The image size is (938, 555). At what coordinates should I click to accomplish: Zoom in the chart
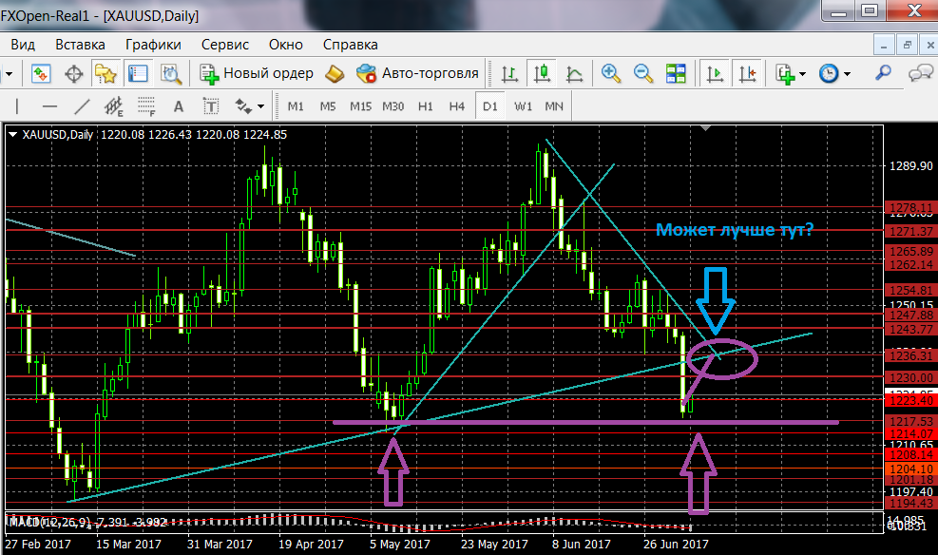(611, 73)
